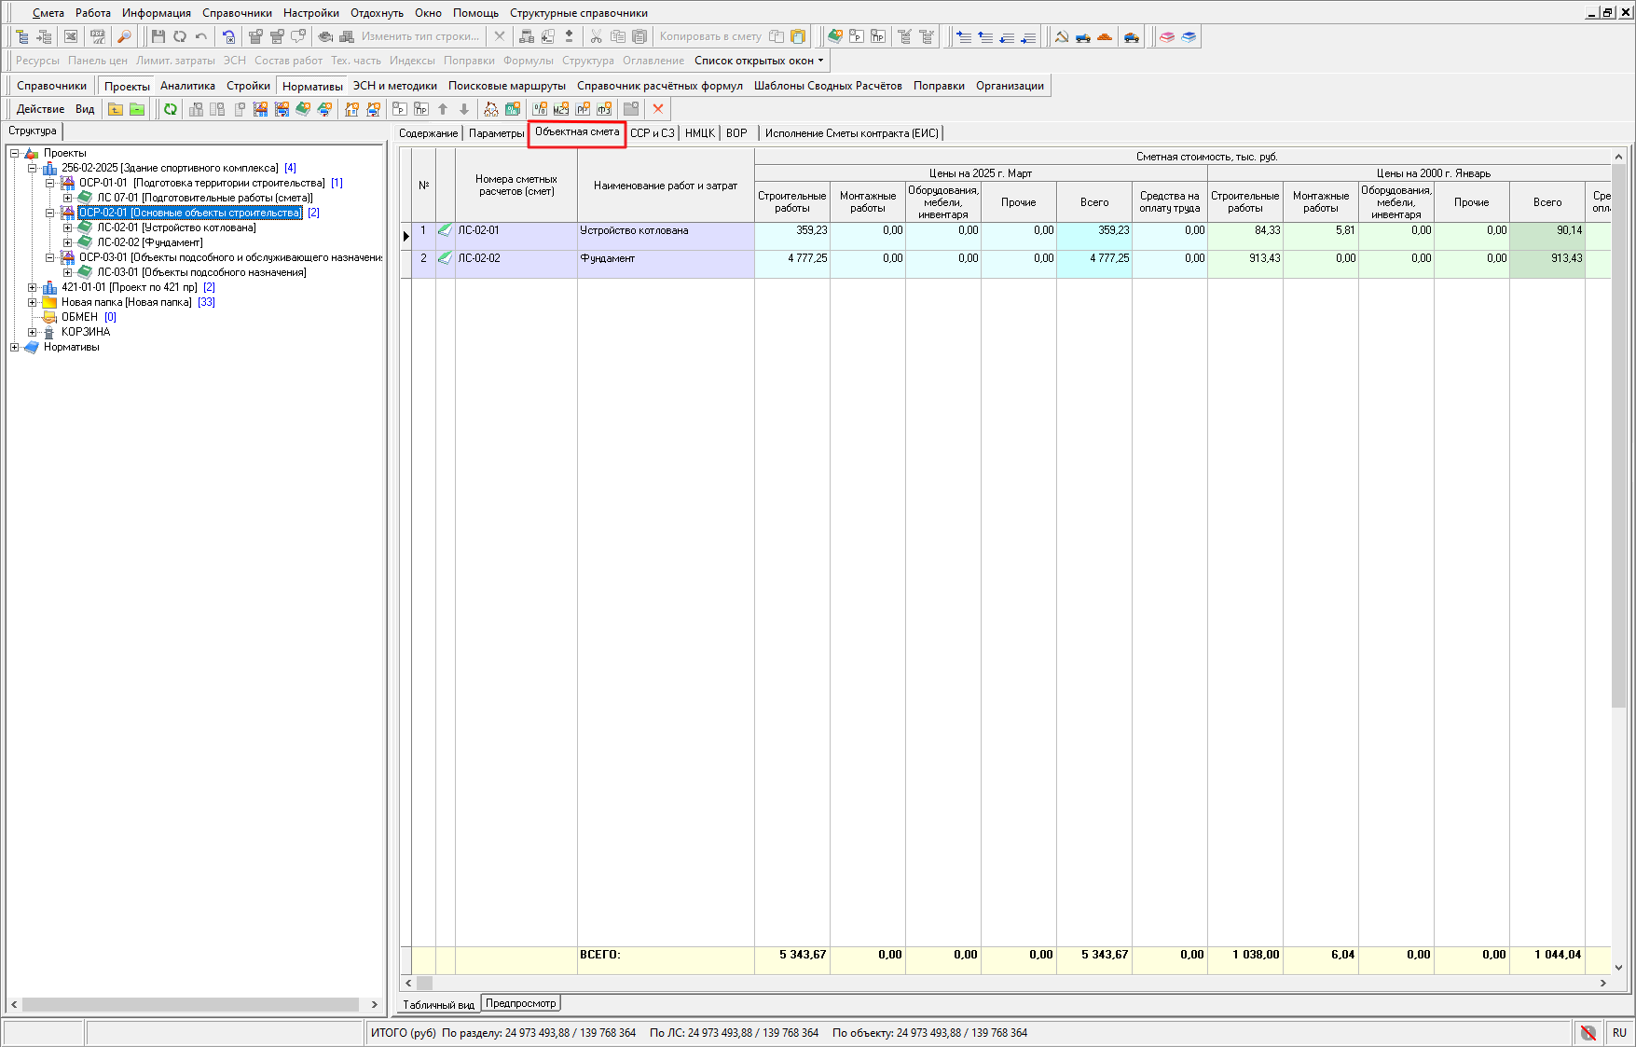Switch to the Предпросмотр view tab

(520, 1003)
